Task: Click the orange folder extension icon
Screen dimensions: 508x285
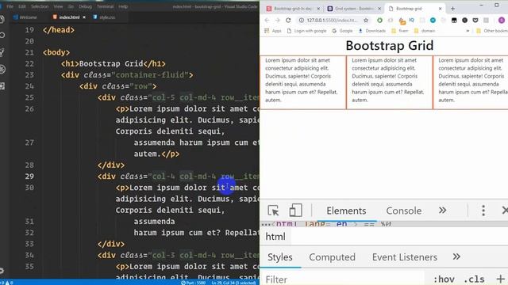Action: click(x=402, y=21)
